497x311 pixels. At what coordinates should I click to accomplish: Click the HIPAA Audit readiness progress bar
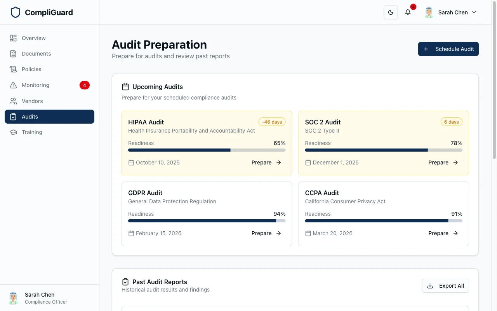tap(206, 150)
